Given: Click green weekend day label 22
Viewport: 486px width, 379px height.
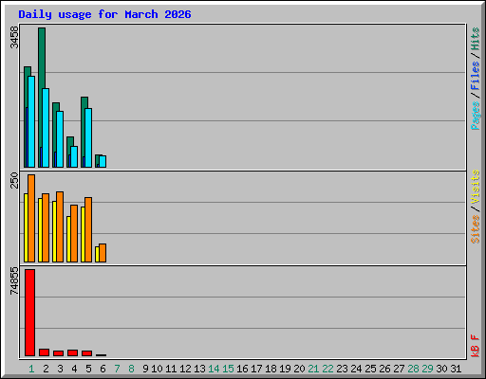Looking at the screenshot, I should tap(327, 369).
